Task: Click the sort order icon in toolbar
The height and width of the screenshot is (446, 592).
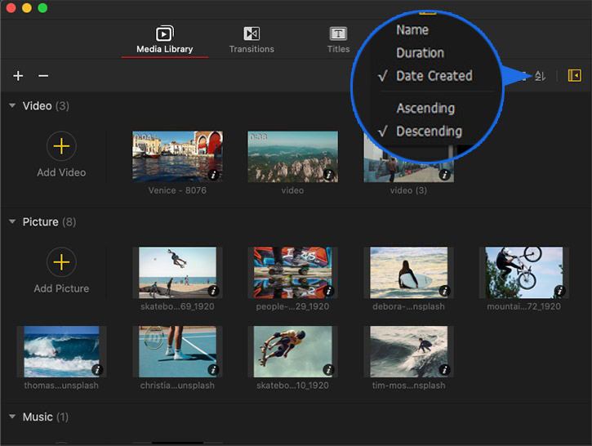Action: (540, 76)
